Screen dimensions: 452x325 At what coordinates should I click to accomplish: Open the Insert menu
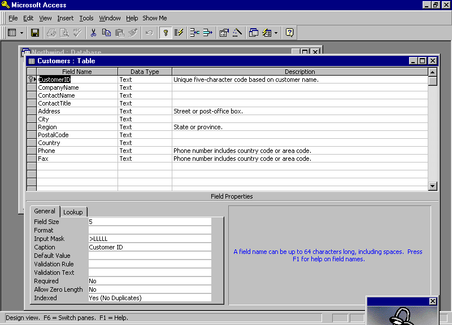[65, 18]
